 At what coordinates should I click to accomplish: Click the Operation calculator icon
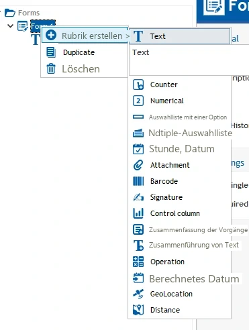pos(138,262)
